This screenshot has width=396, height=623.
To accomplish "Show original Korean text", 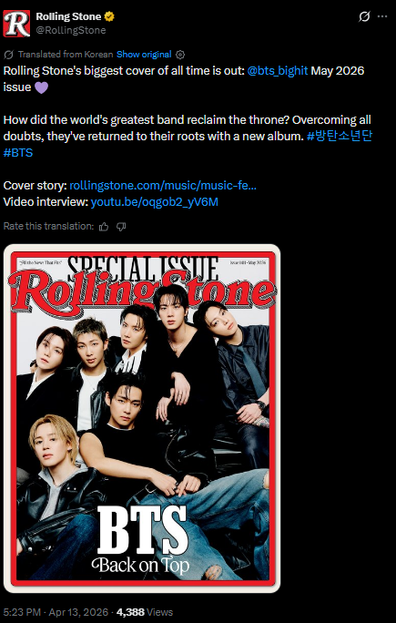I will click(x=144, y=55).
